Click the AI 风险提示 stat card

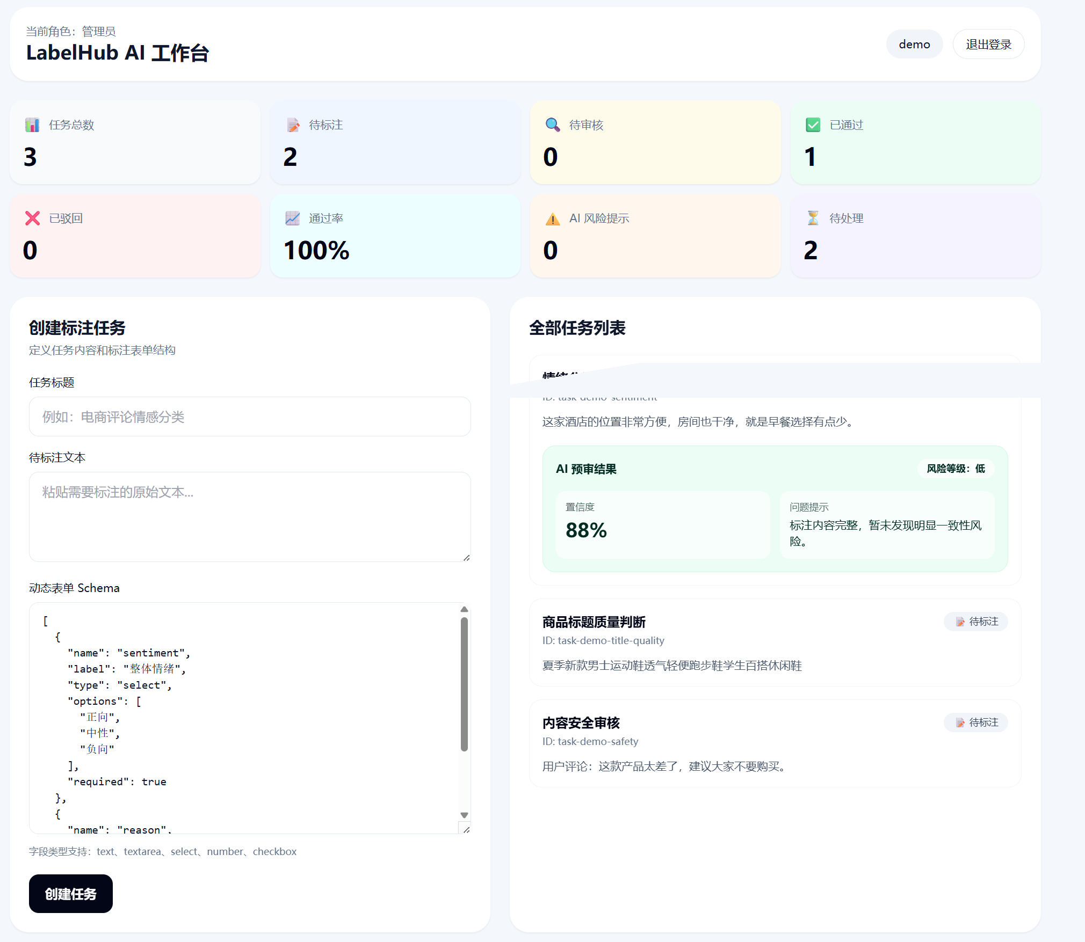coord(655,236)
